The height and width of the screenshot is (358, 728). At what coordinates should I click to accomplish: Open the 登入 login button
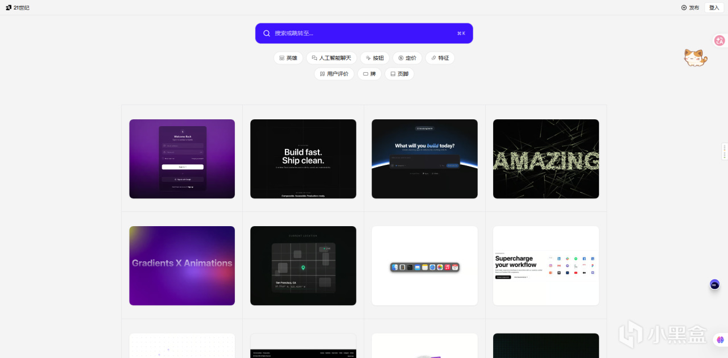click(x=714, y=7)
